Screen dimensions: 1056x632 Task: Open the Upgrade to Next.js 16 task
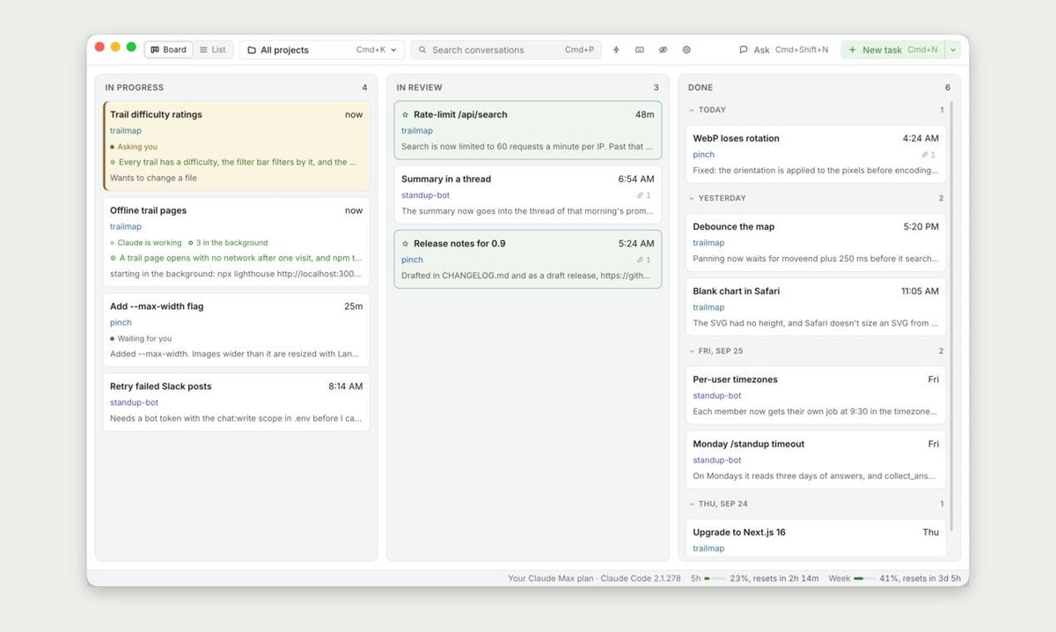(x=816, y=538)
